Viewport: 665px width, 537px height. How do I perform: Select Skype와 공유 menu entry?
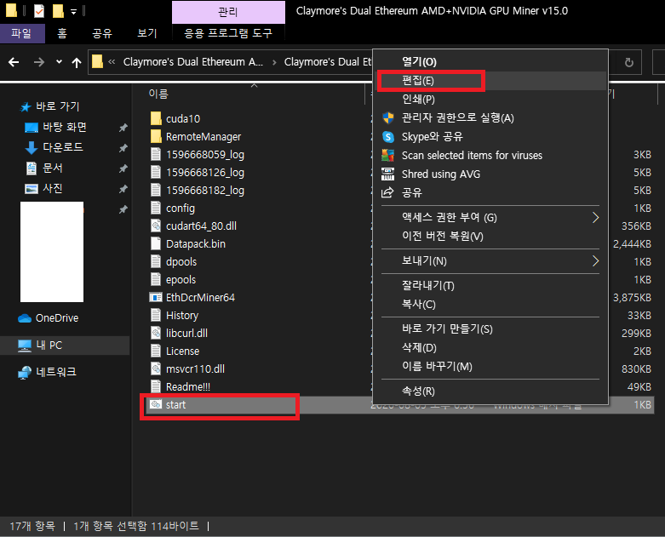(x=490, y=136)
